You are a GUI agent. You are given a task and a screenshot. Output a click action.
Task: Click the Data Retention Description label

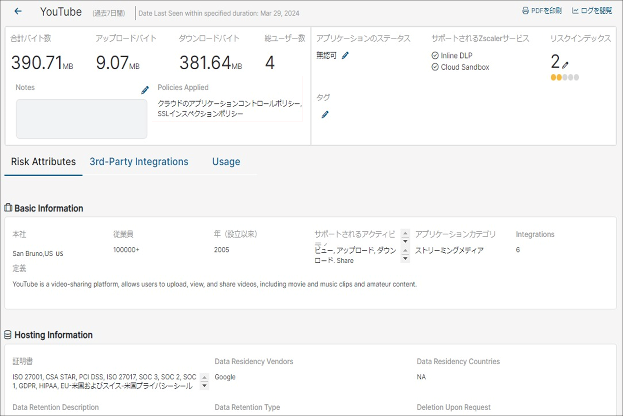tap(56, 407)
